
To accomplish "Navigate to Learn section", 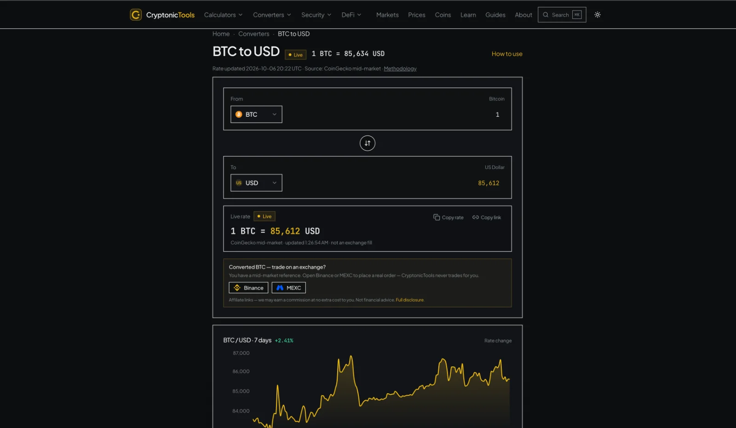I will coord(468,15).
